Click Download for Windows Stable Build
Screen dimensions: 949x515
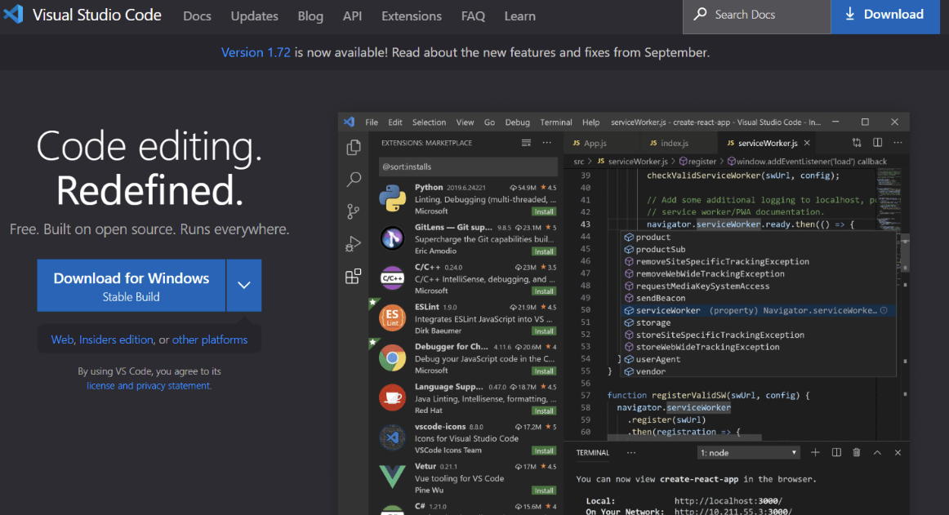click(131, 286)
